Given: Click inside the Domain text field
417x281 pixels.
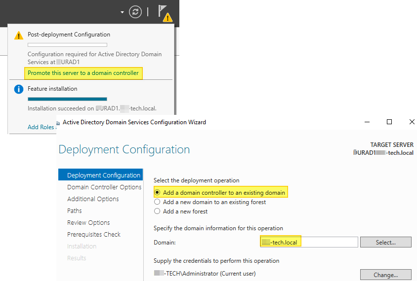Looking at the screenshot, I should [x=309, y=242].
